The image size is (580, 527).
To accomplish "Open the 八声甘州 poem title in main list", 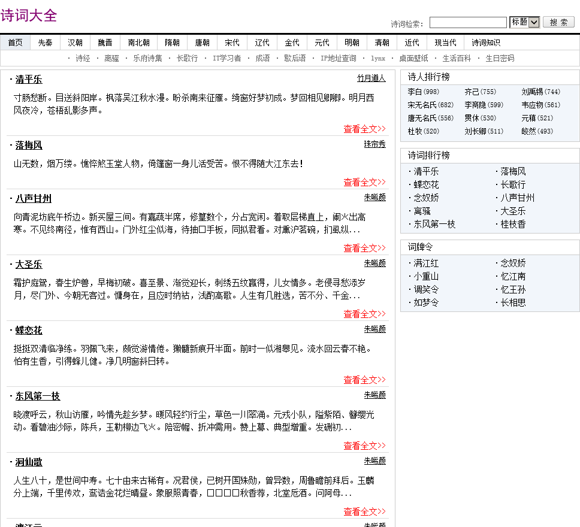I will (34, 198).
